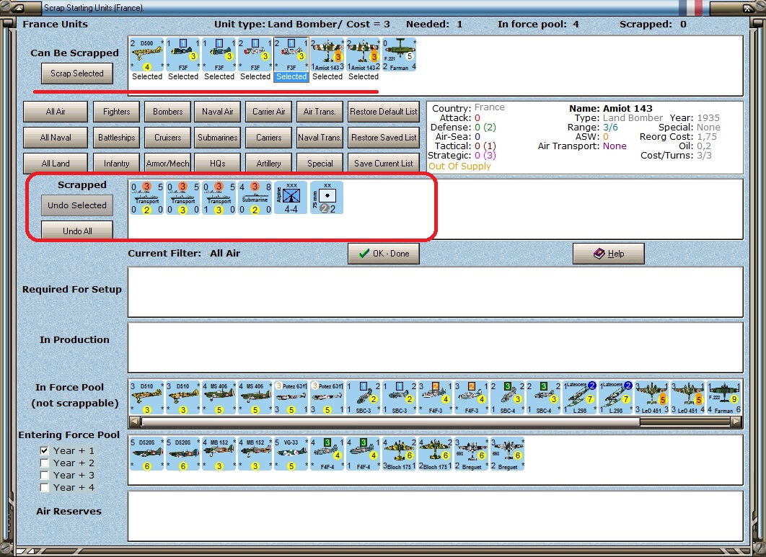Select the Amiot 143 bomber with range 2
This screenshot has height=557, width=766.
point(364,55)
